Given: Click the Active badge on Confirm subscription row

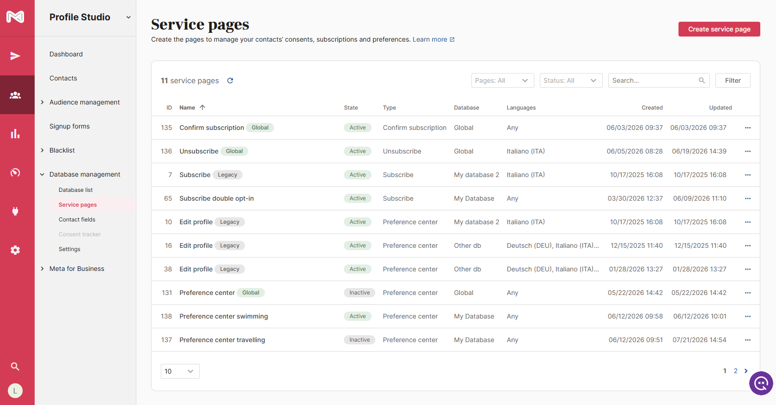Looking at the screenshot, I should pyautogui.click(x=358, y=128).
